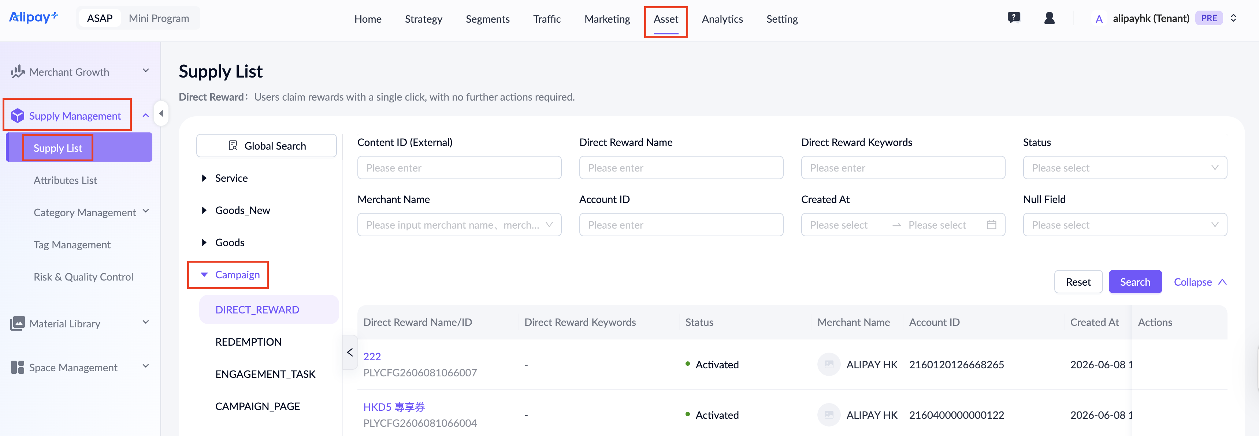Open the Status dropdown
This screenshot has height=436, width=1259.
tap(1125, 168)
